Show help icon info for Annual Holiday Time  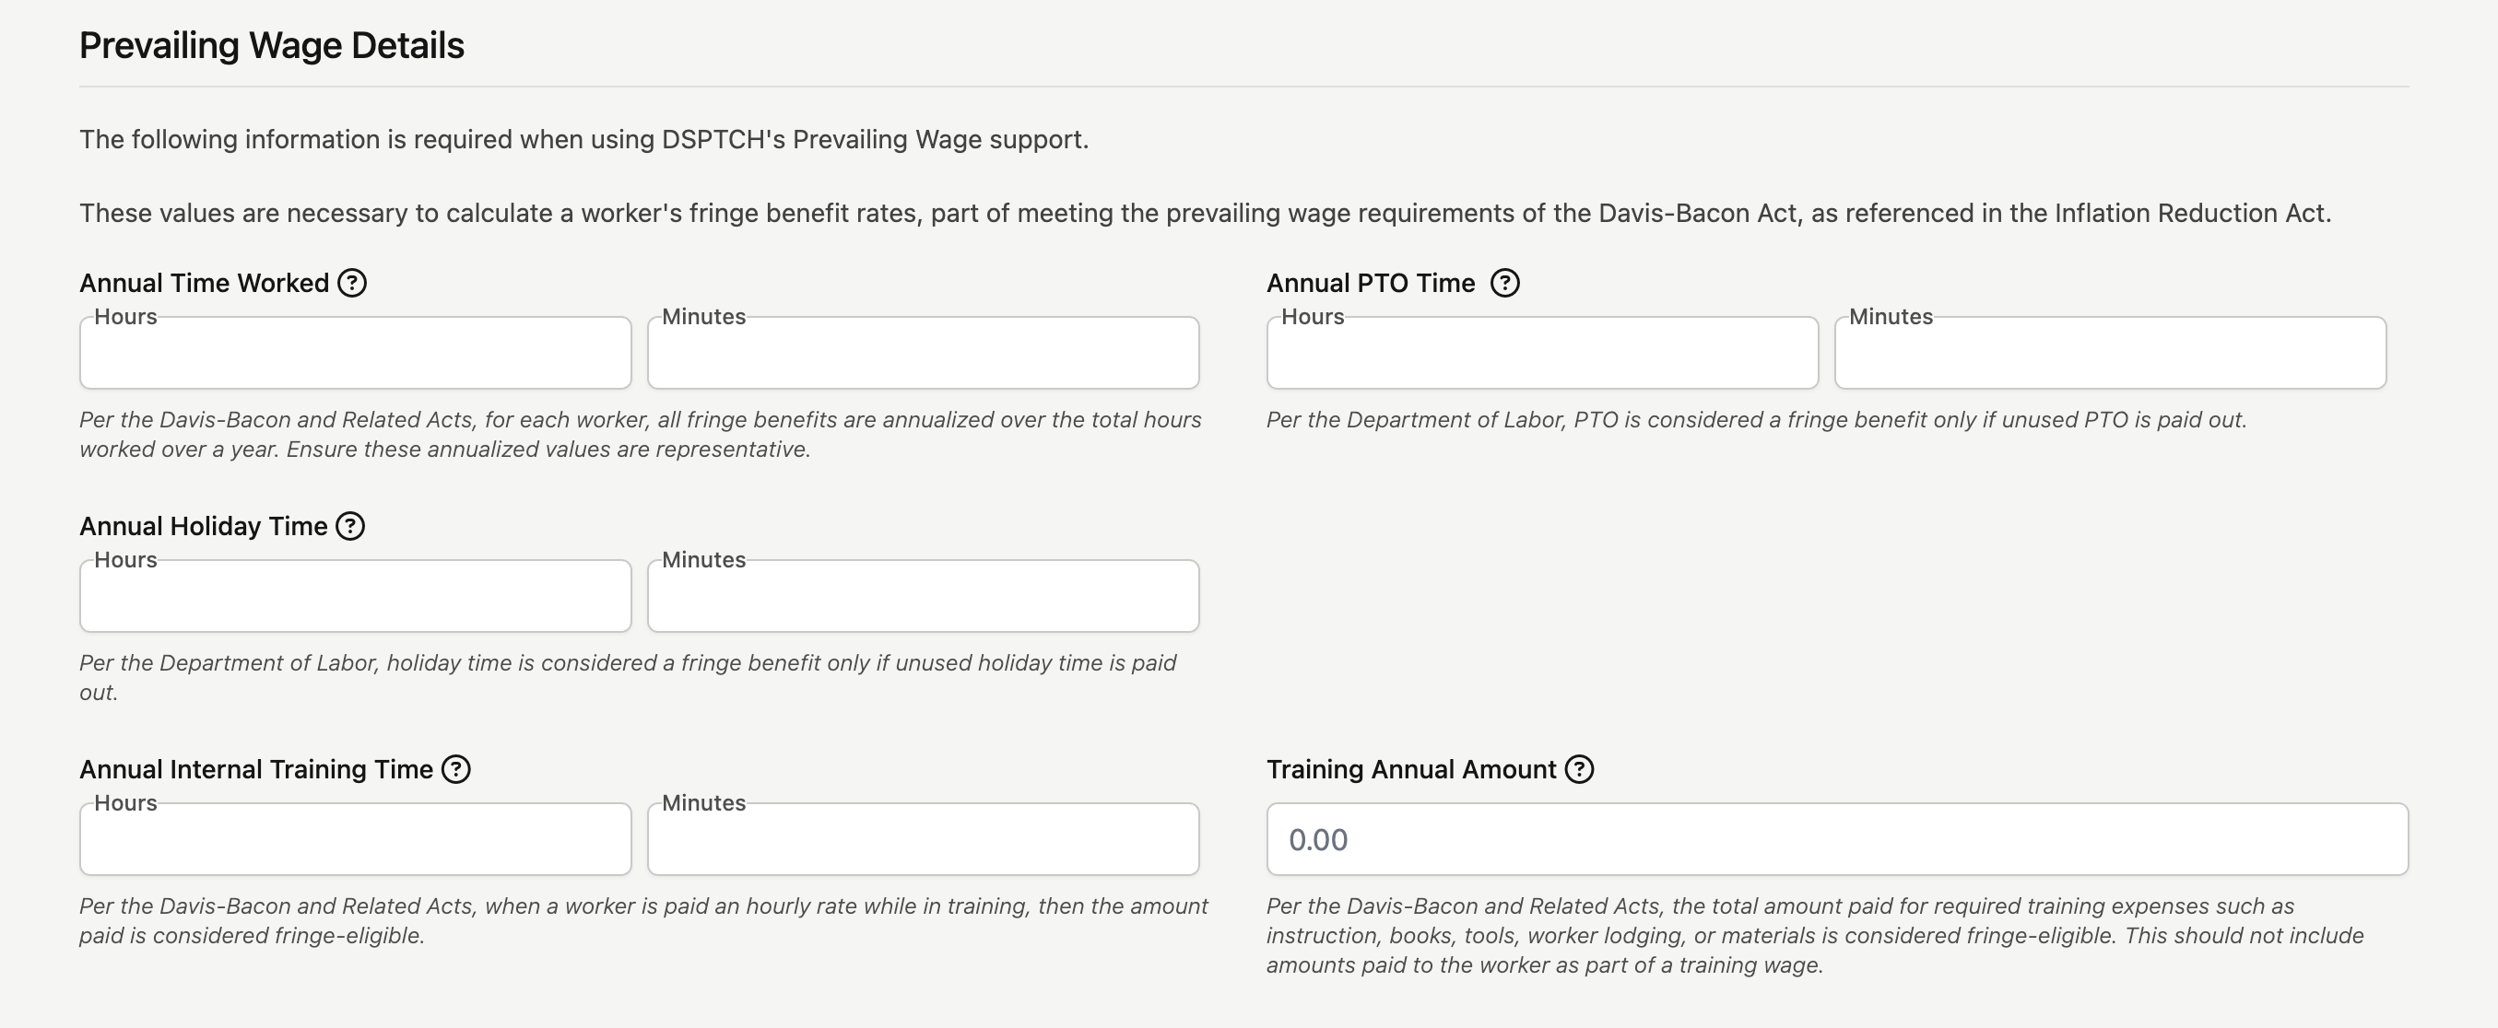[x=350, y=526]
